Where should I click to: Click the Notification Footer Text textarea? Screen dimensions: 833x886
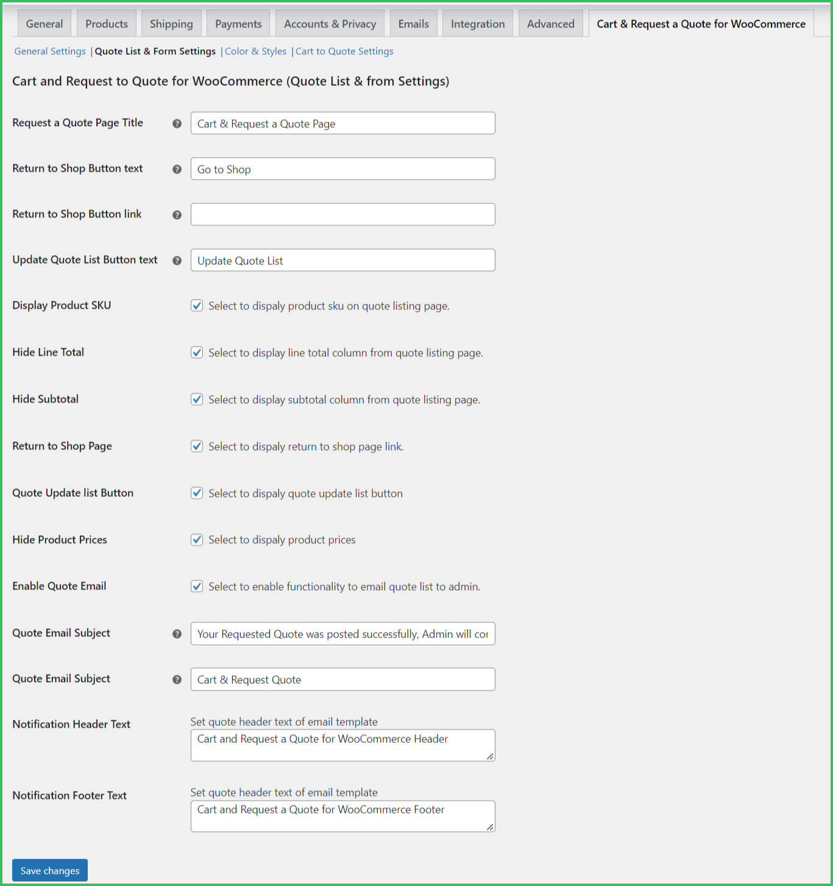coord(343,816)
